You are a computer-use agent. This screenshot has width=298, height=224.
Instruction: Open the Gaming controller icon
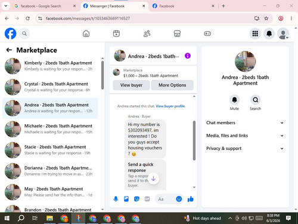(x=207, y=33)
